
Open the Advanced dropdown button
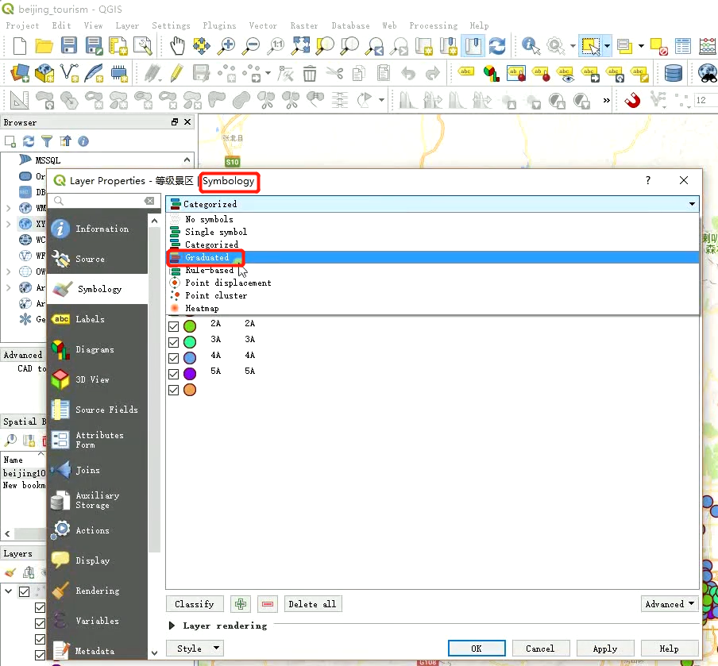[670, 604]
